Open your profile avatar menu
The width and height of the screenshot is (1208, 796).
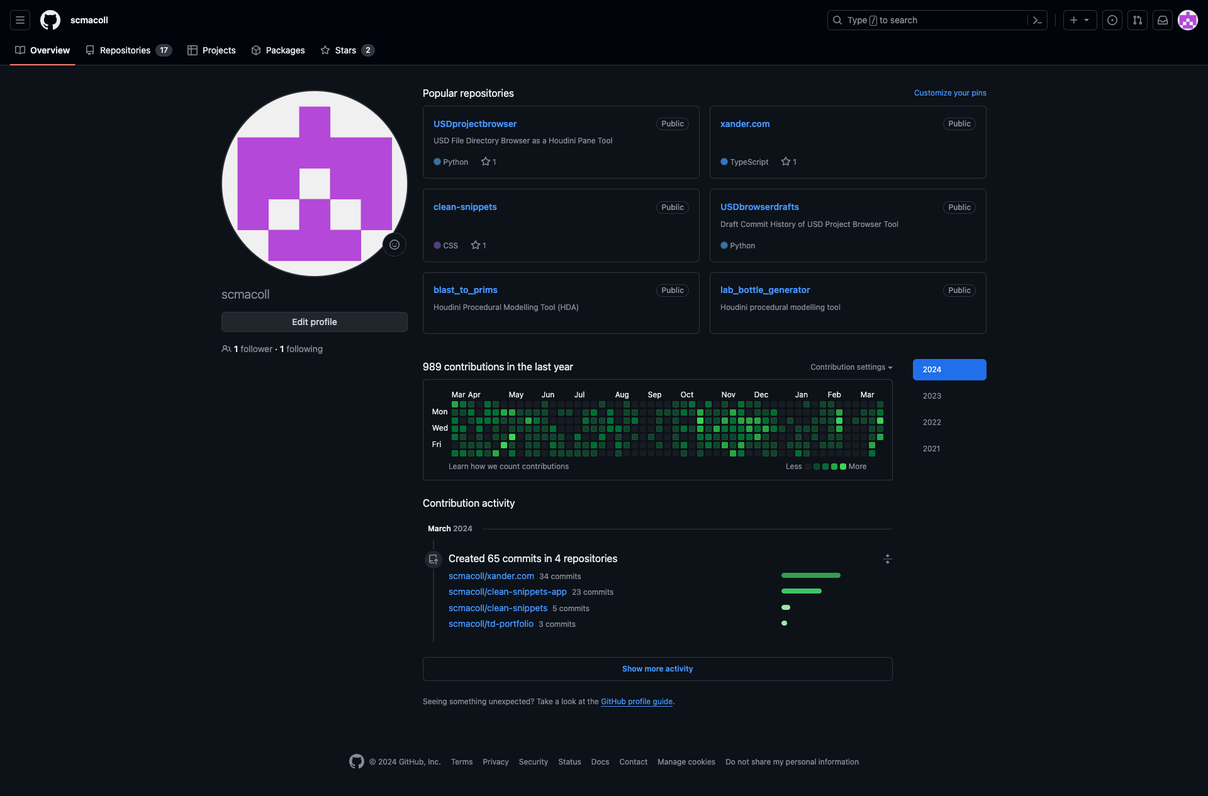1188,20
